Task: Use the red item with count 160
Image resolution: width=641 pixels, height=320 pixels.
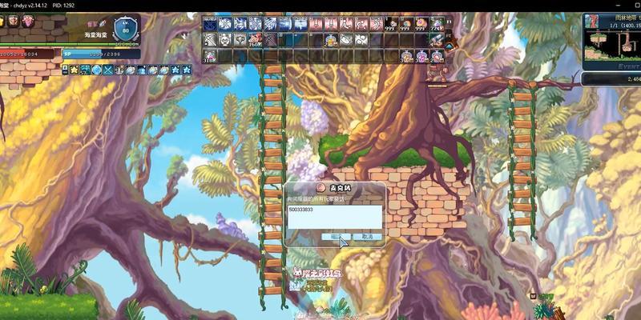Action: pos(255,39)
